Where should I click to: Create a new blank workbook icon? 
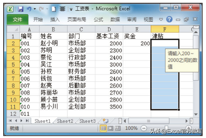point(54,9)
